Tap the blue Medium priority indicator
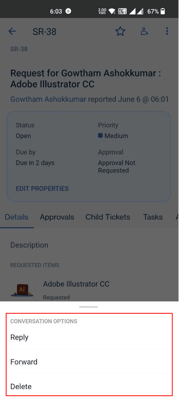Image resolution: width=179 pixels, height=403 pixels. coord(100,136)
